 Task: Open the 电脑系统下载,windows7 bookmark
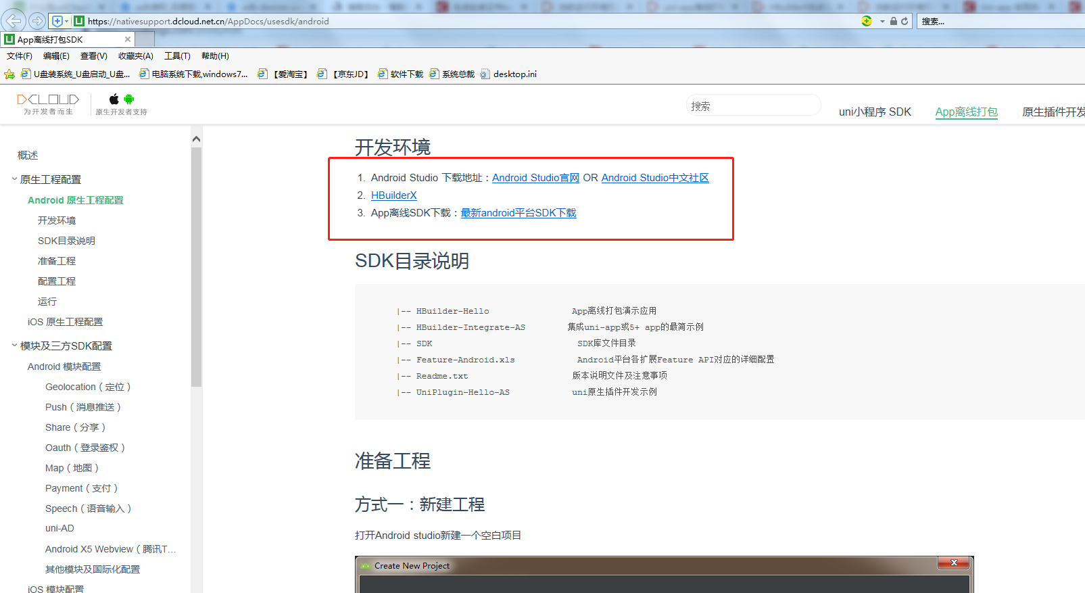[193, 74]
